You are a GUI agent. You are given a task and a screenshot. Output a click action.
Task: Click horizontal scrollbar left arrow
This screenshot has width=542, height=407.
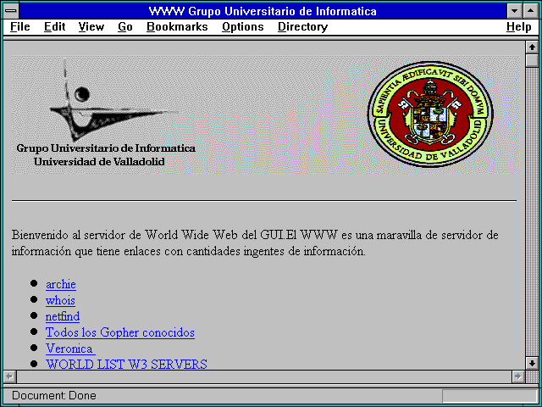pyautogui.click(x=9, y=376)
